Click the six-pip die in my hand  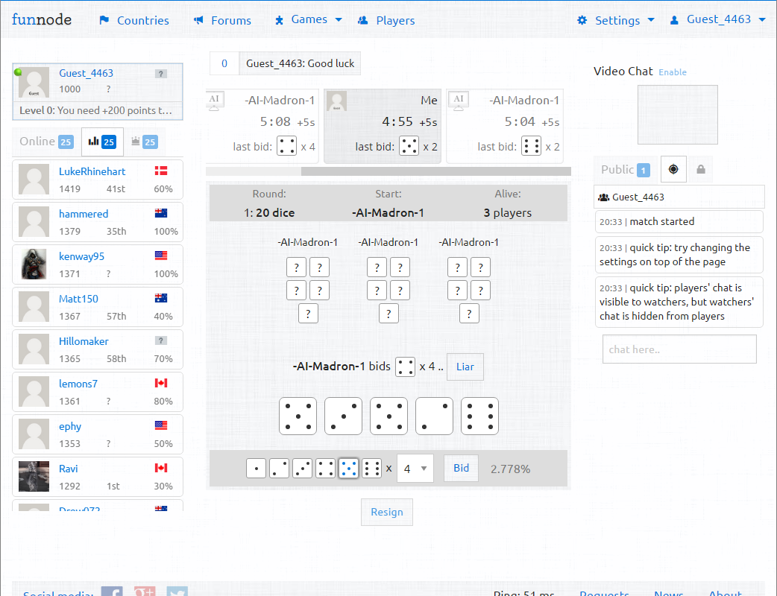click(x=479, y=416)
